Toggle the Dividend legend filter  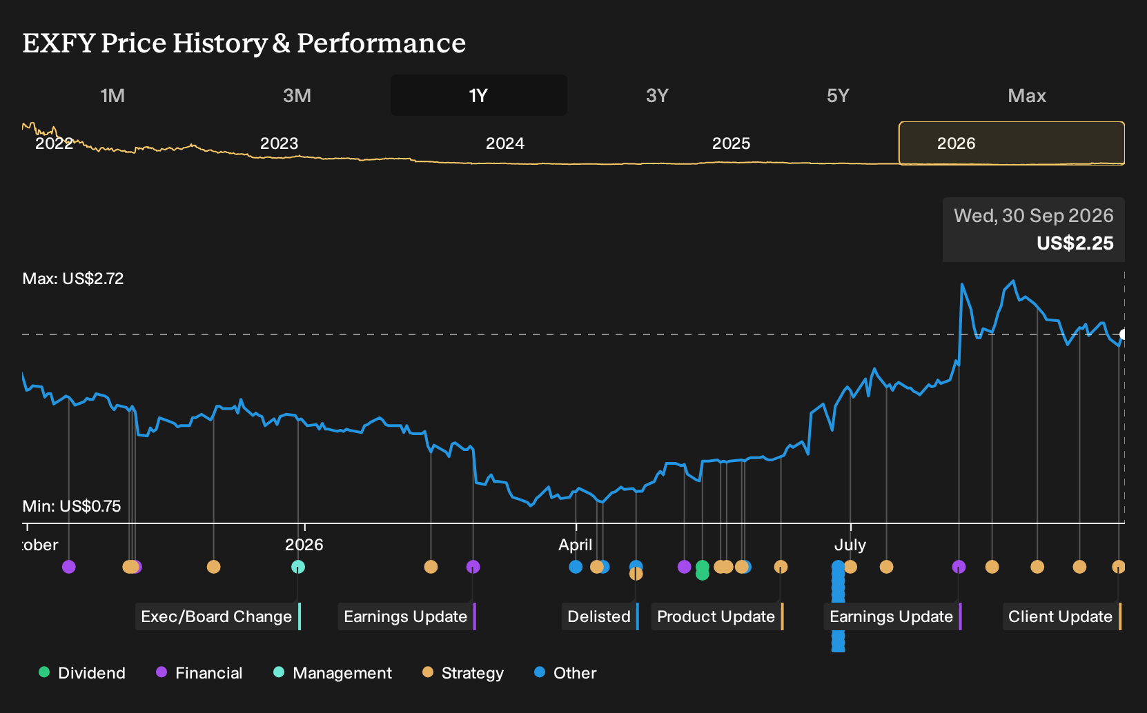82,673
